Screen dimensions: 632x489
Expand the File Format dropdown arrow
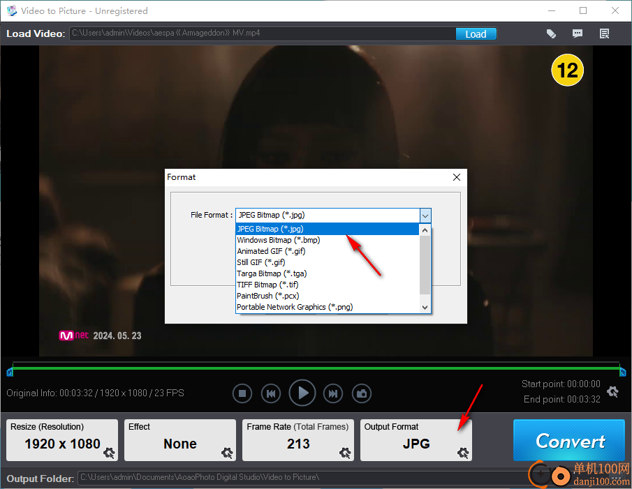click(x=425, y=216)
